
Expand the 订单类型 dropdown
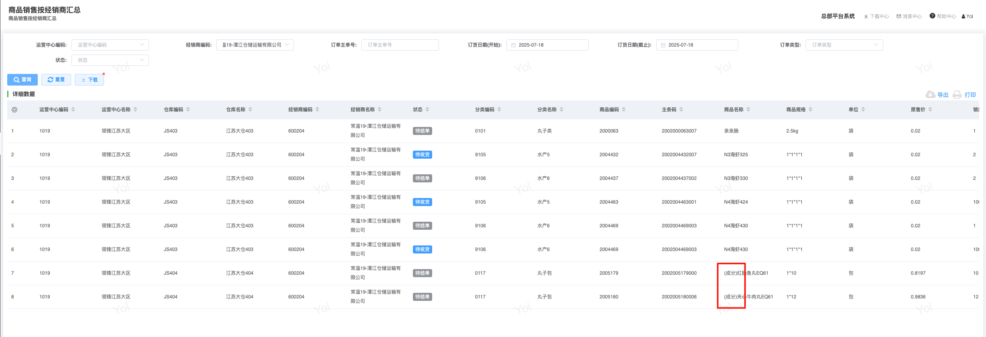click(844, 45)
